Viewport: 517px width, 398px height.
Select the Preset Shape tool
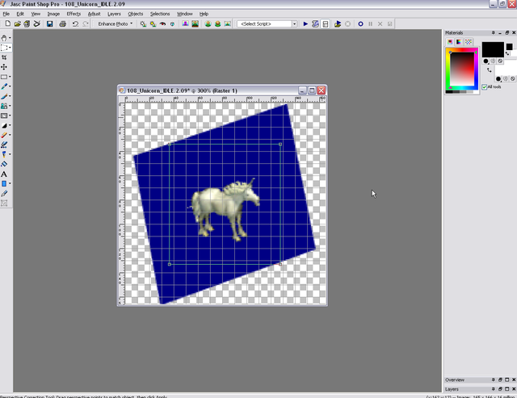(x=4, y=183)
